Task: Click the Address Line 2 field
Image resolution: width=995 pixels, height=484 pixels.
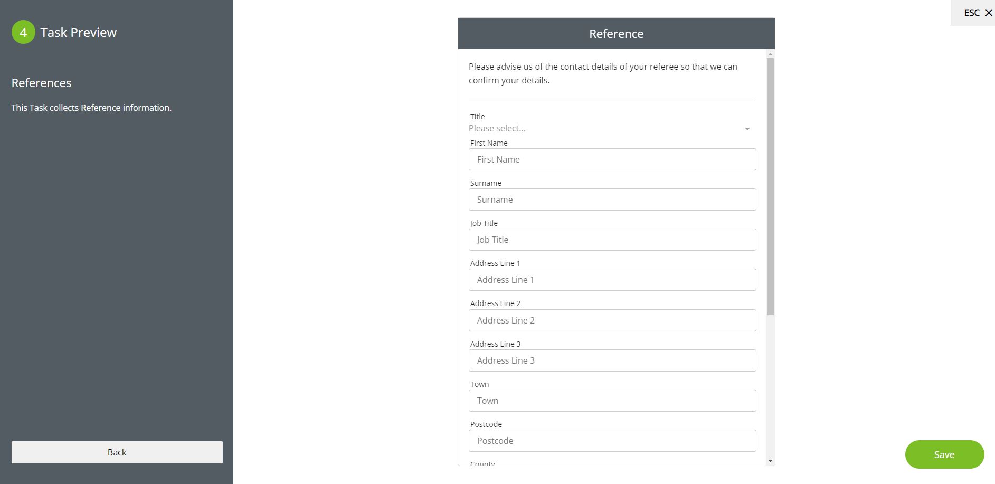Action: click(612, 320)
